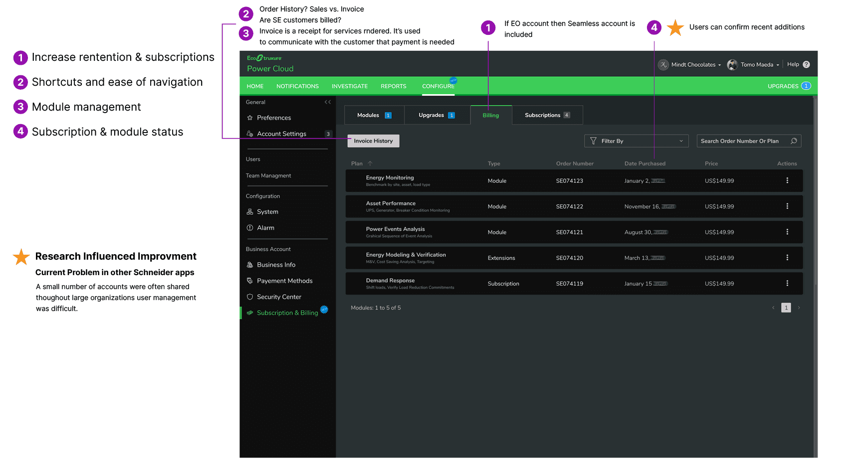Viewport: 847px width, 467px height.
Task: Open Preferences in the sidebar
Action: click(274, 118)
